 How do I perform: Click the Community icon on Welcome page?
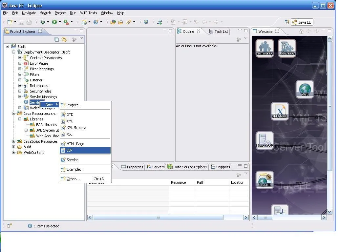(264, 48)
